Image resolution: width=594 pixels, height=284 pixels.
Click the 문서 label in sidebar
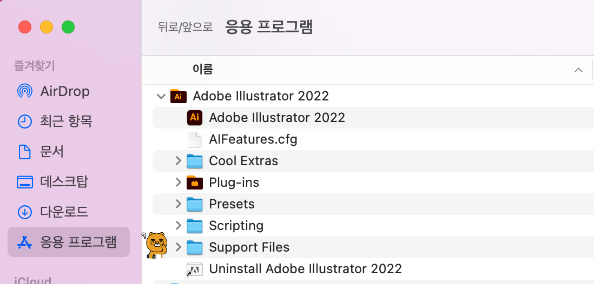pyautogui.click(x=52, y=152)
